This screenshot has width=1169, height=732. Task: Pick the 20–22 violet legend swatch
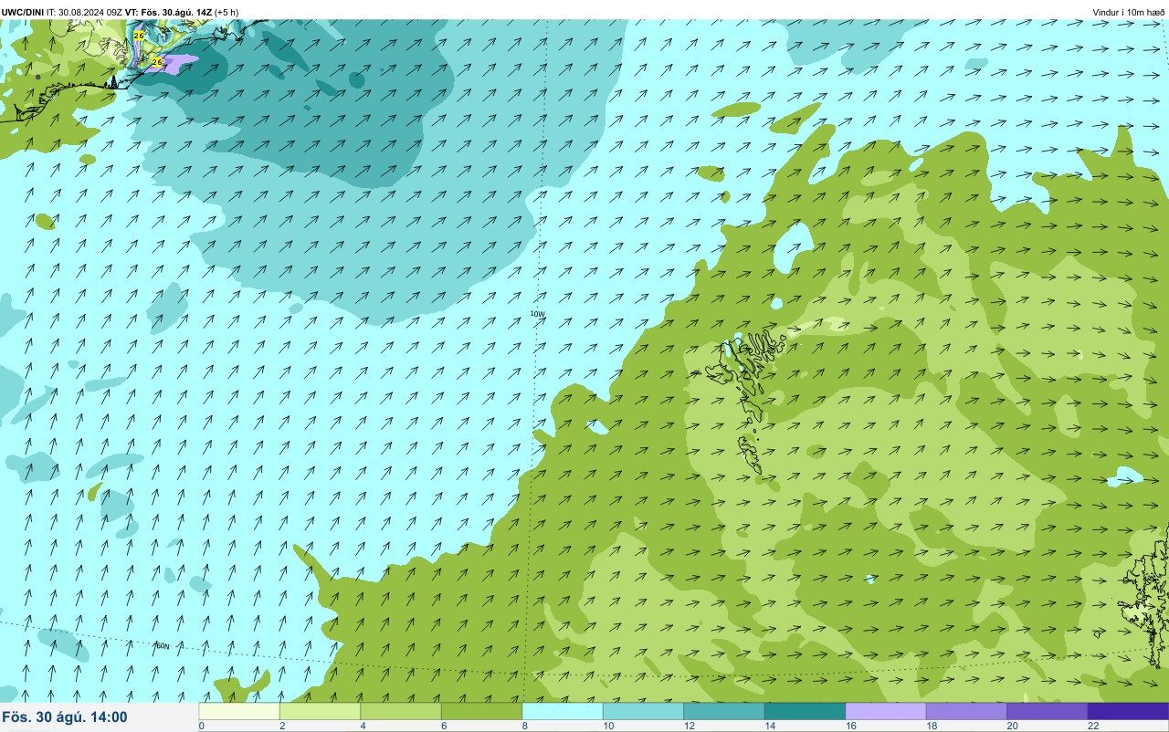coord(1048,711)
